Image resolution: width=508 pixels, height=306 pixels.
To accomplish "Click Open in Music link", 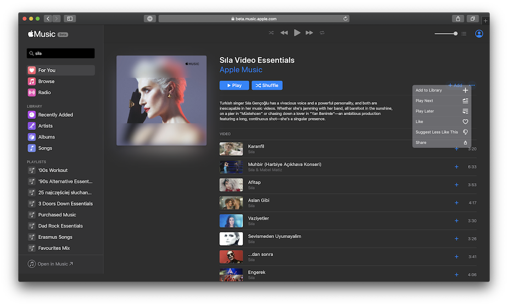I will click(51, 264).
